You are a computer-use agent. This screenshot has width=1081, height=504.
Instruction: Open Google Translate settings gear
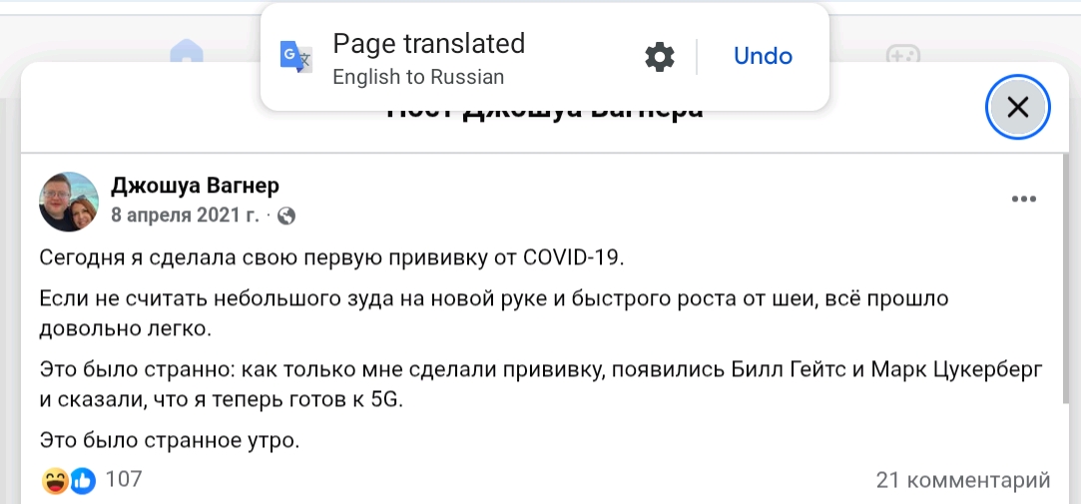point(660,57)
